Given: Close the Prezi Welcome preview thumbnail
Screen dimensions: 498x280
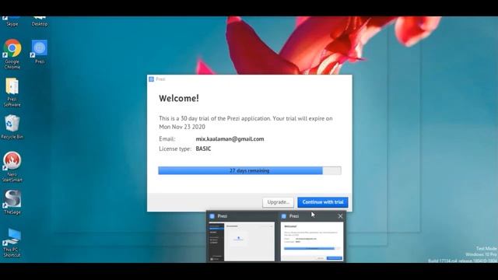Looking at the screenshot, I should pos(340,216).
